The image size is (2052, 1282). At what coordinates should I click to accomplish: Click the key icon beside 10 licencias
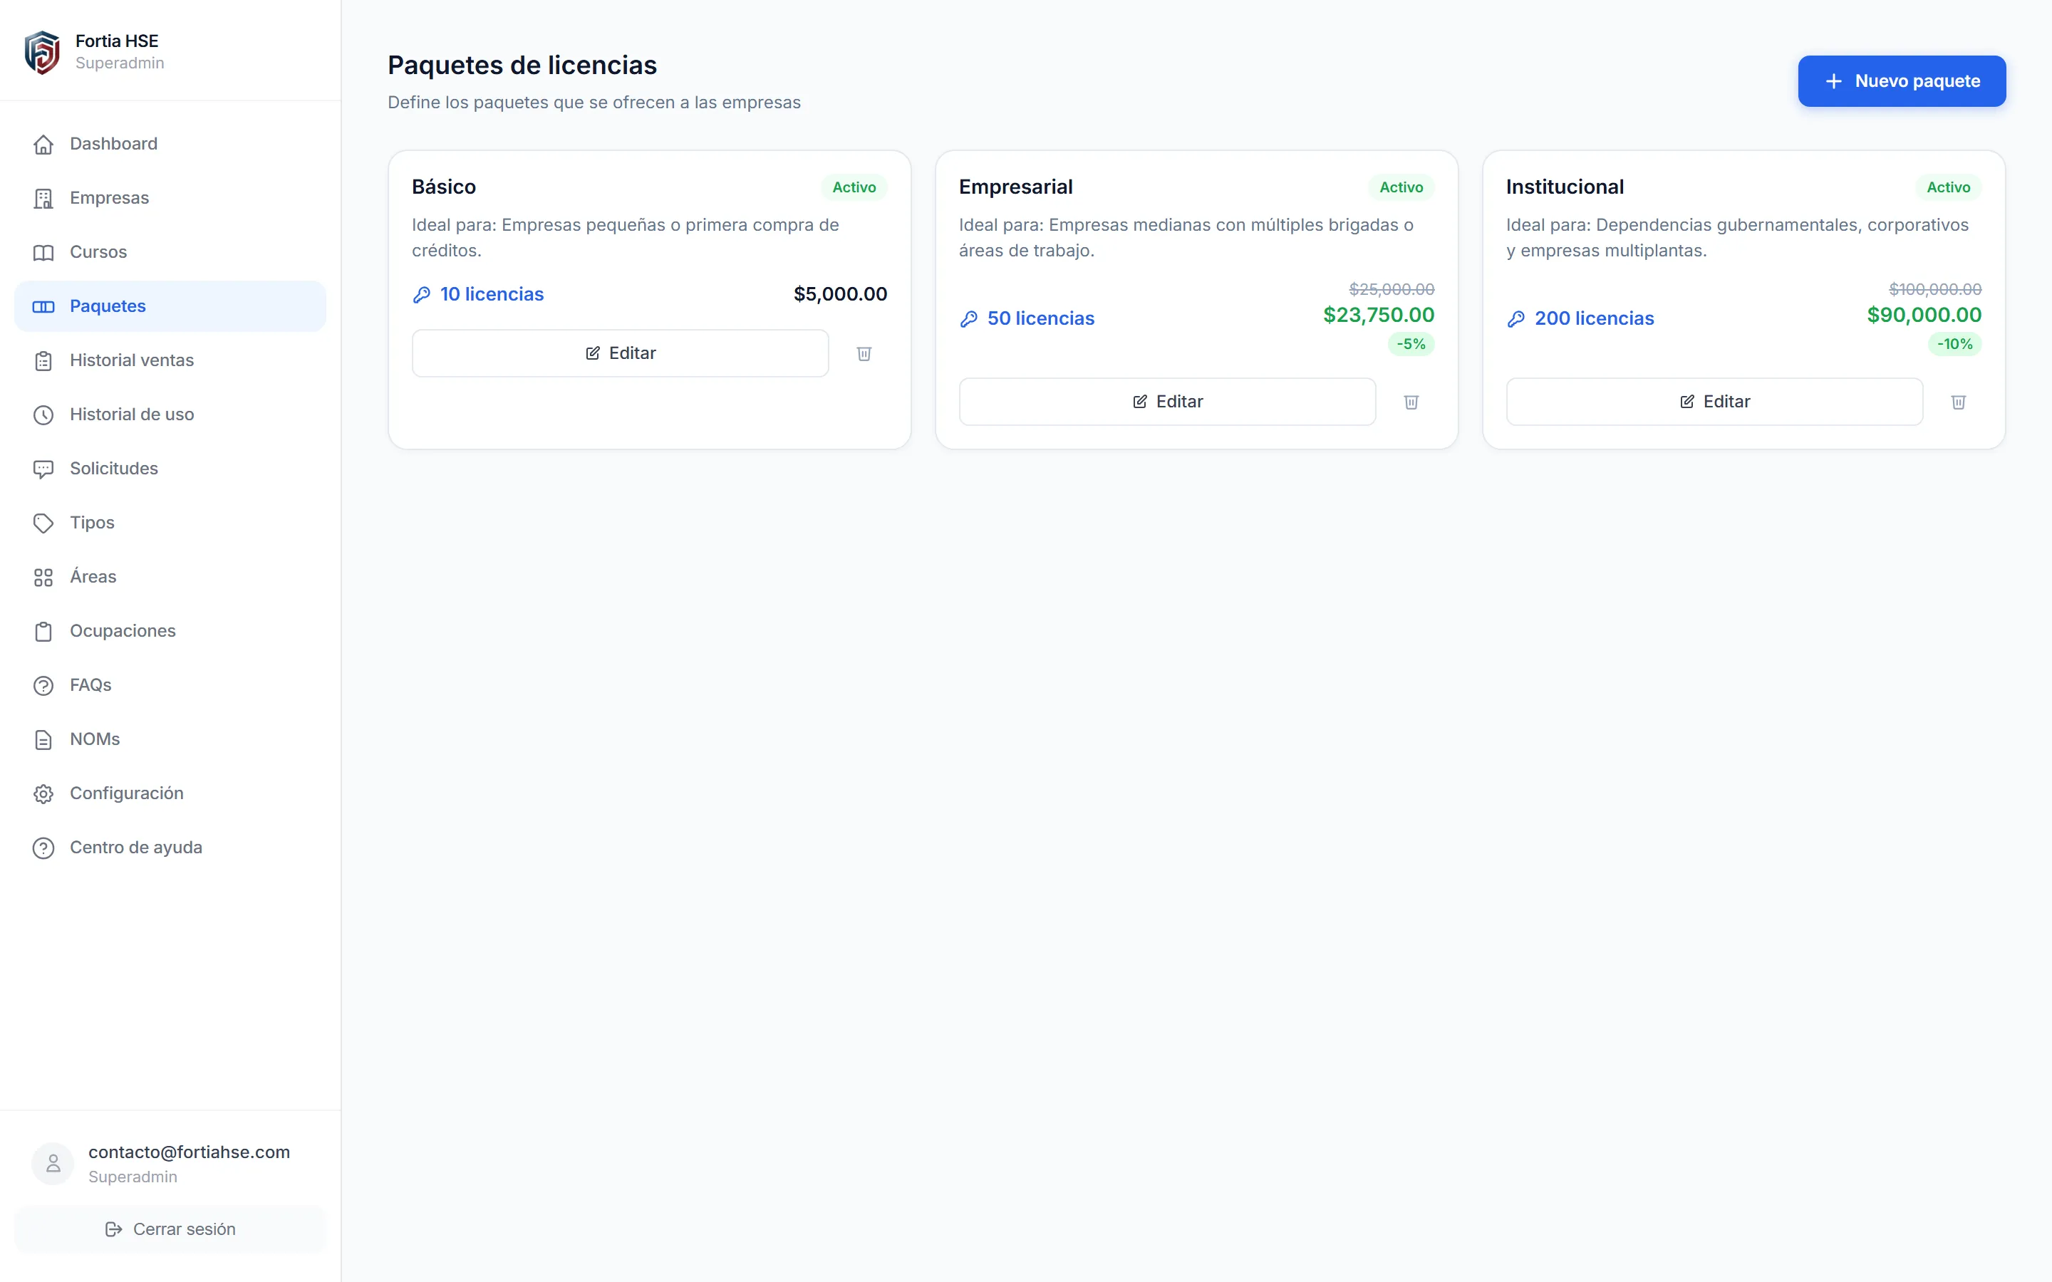point(421,294)
